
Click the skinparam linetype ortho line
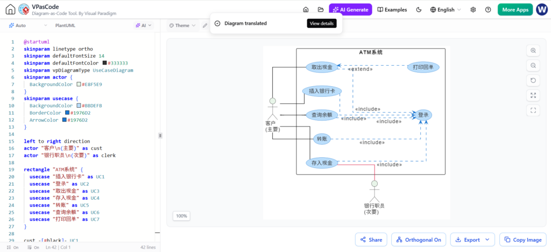(x=58, y=49)
